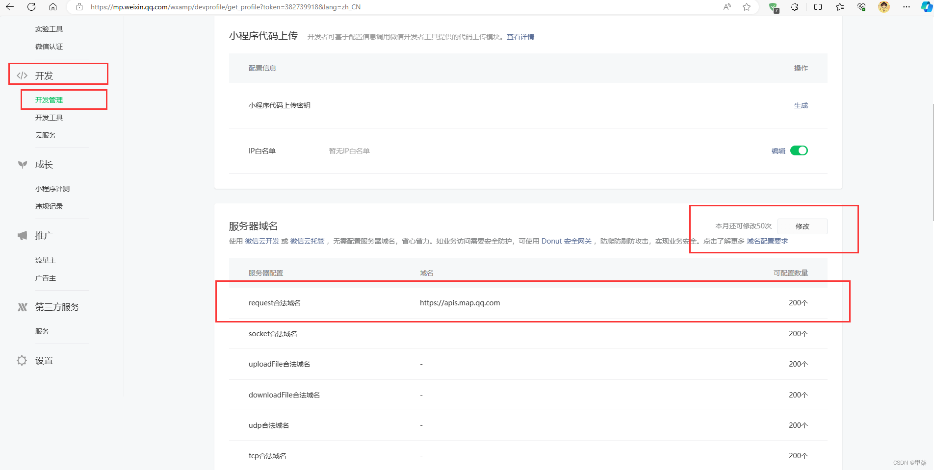Click the 推广 megaphone icon
934x470 pixels.
(x=23, y=236)
